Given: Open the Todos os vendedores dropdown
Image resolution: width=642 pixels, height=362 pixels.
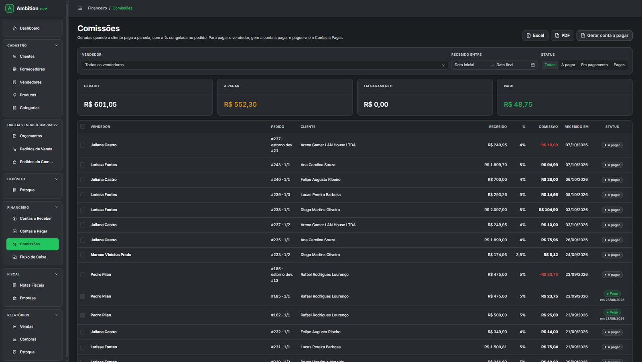Looking at the screenshot, I should [x=265, y=65].
